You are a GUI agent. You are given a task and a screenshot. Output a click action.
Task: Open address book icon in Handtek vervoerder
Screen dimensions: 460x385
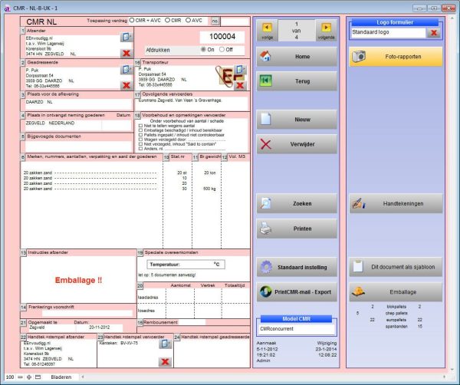[x=165, y=344]
